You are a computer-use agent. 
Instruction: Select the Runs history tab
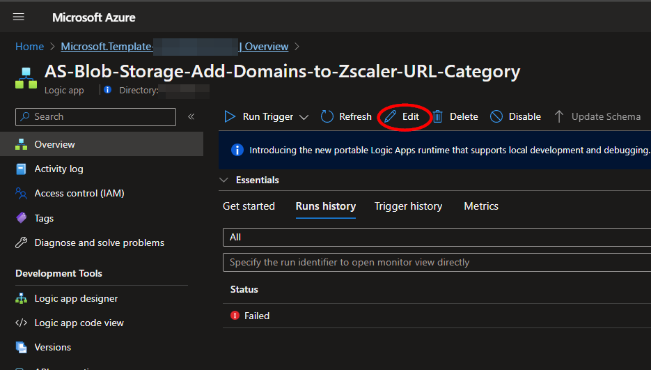[326, 206]
